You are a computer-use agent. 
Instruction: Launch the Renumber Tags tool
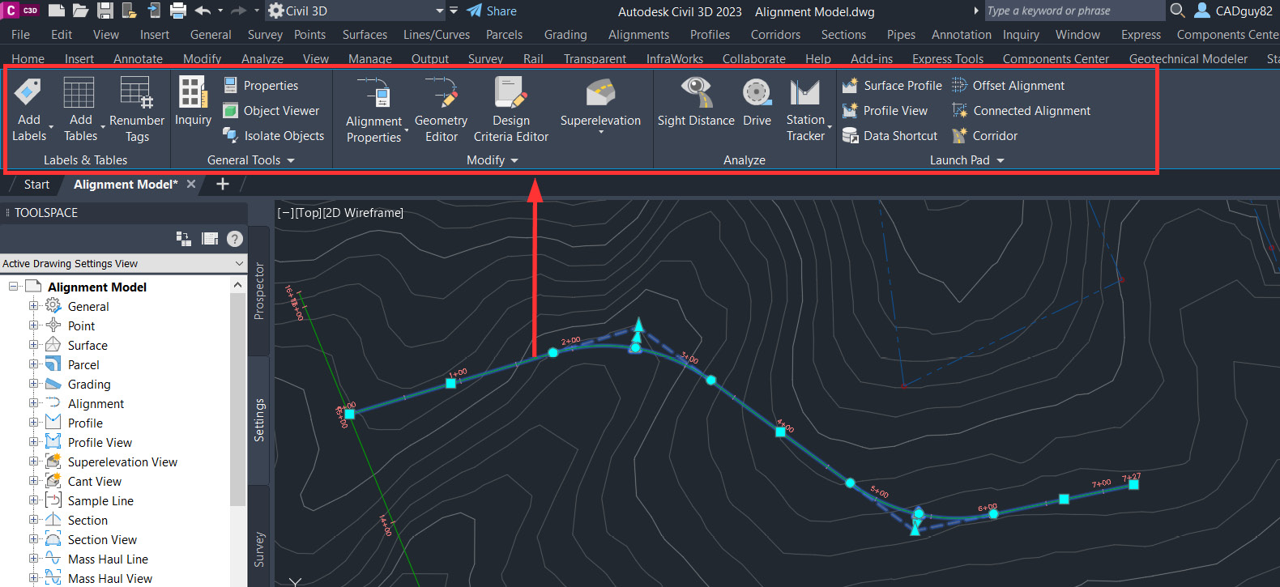coord(136,110)
